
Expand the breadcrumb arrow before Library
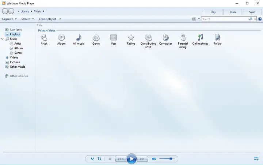pos(18,11)
